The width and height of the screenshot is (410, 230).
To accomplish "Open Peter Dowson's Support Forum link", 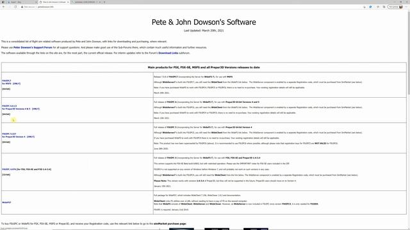I will 33,47.
